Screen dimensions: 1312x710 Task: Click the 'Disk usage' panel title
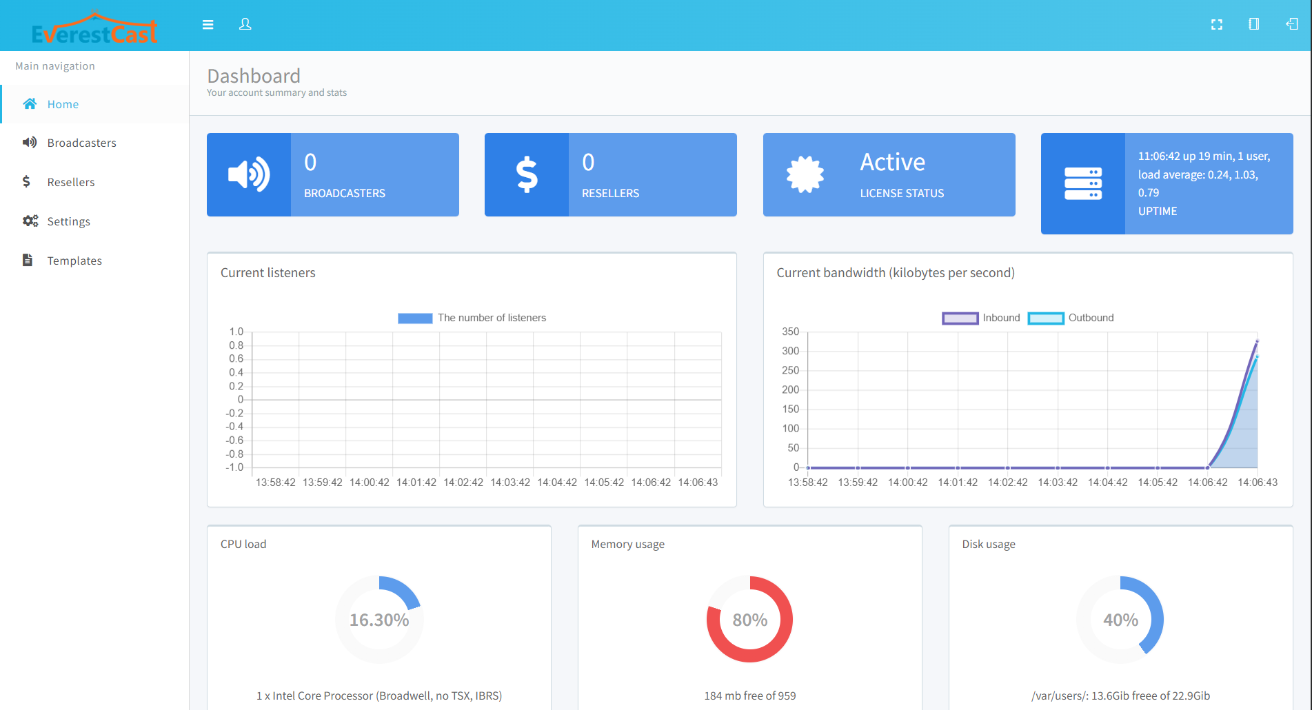989,544
